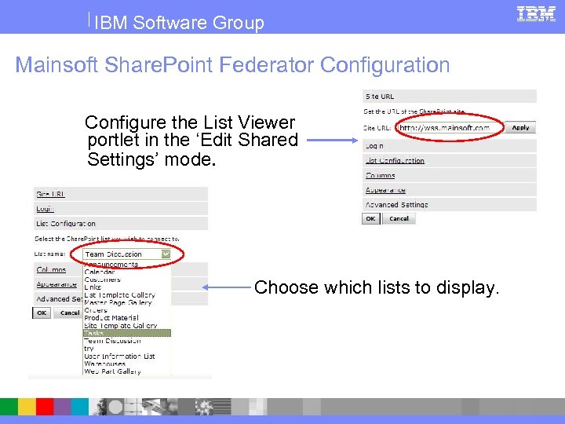565x424 pixels.
Task: Click the IBM logo in header
Action: coord(536,13)
